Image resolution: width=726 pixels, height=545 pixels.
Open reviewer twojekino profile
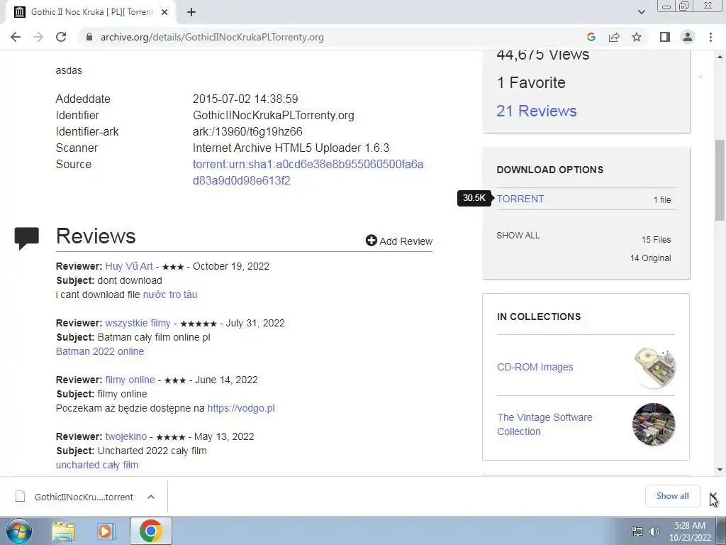pos(126,436)
